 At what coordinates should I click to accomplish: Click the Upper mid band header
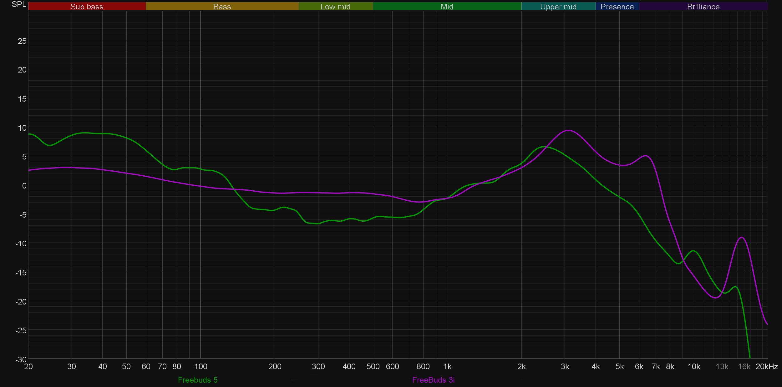point(558,7)
